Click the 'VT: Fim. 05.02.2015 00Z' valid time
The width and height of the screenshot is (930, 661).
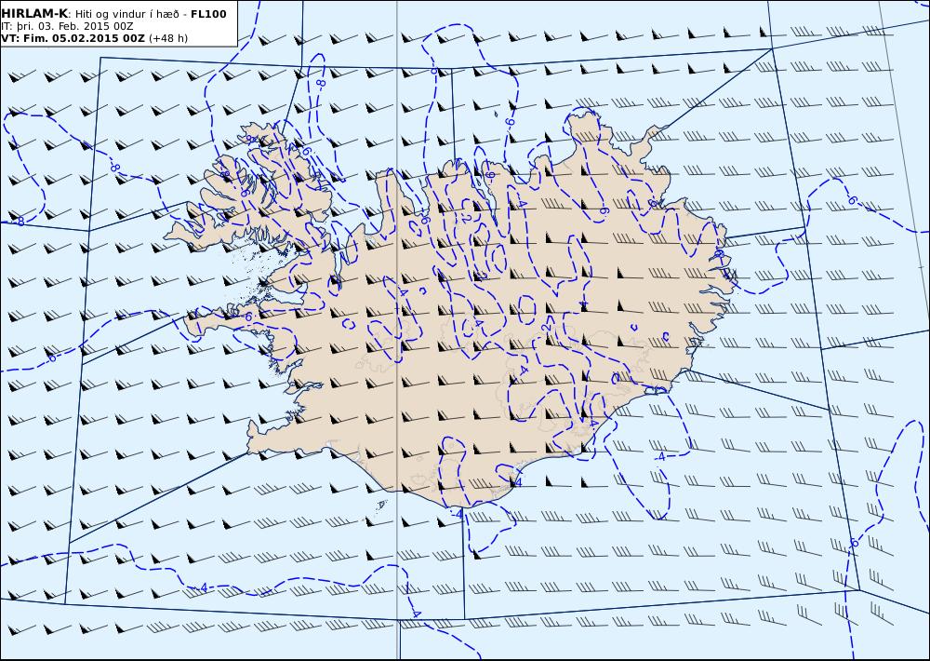pyautogui.click(x=73, y=38)
